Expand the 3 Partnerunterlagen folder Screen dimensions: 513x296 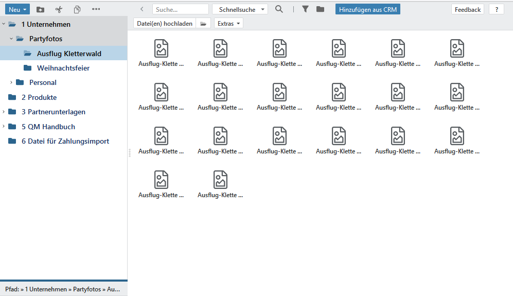(x=4, y=112)
